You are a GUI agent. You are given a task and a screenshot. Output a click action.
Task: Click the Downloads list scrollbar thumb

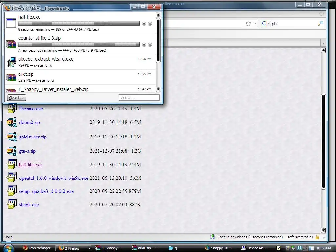pos(158,40)
